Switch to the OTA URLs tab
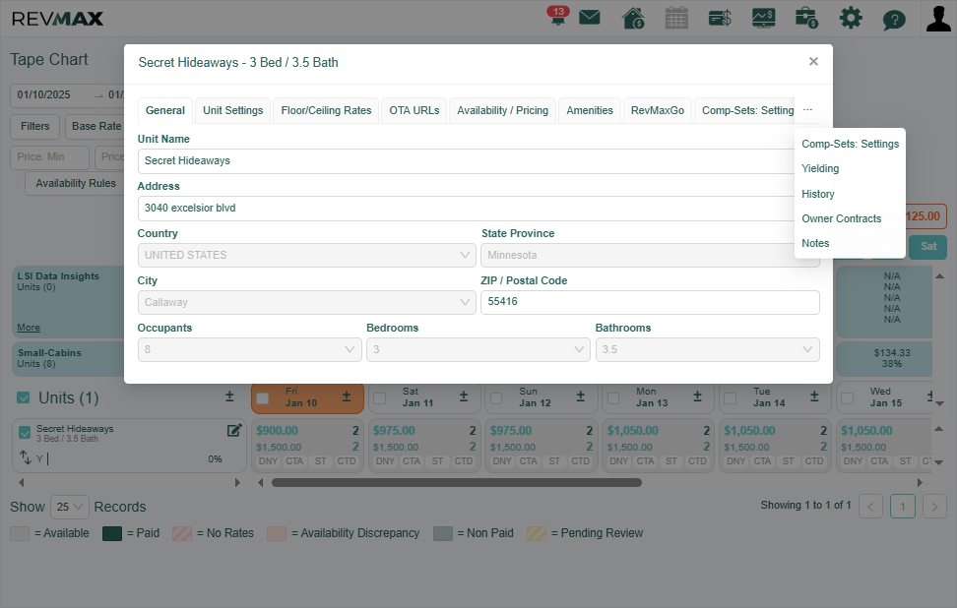The width and height of the screenshot is (957, 608). tap(414, 110)
